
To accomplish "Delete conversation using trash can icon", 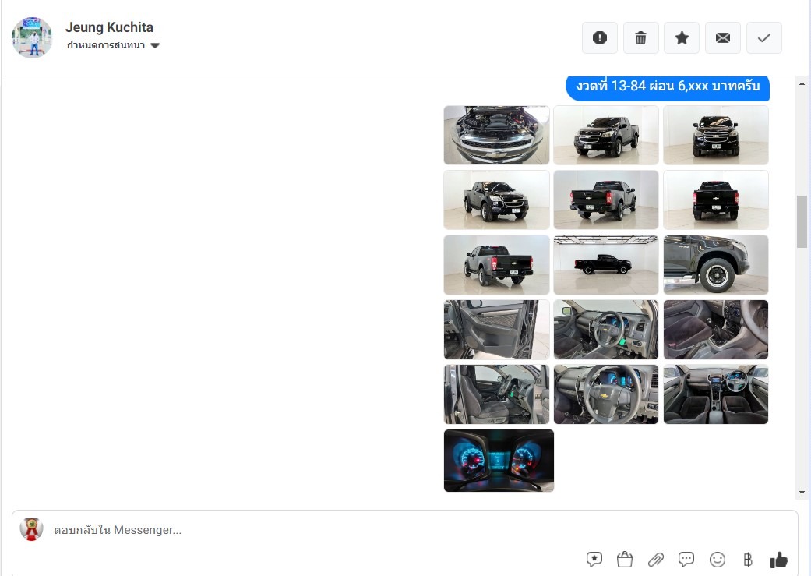I will pos(641,37).
